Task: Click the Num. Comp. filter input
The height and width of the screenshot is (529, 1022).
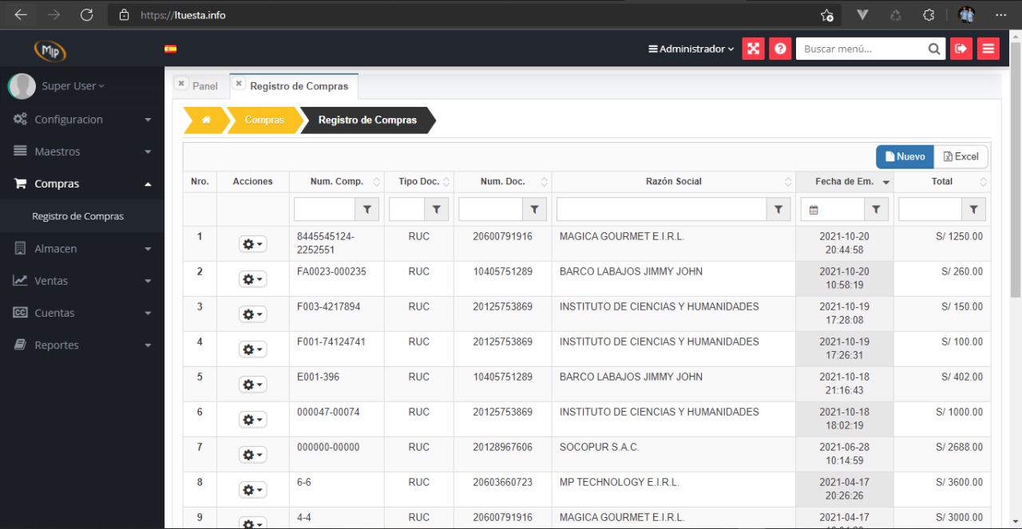Action: point(325,209)
